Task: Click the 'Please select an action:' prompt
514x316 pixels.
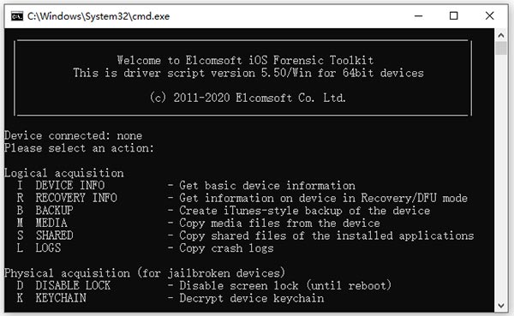Action: pyautogui.click(x=79, y=148)
